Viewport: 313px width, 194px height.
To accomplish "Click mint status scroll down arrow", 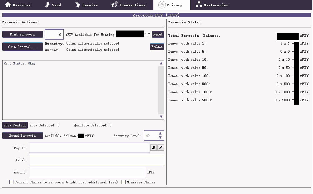I will point(161,116).
